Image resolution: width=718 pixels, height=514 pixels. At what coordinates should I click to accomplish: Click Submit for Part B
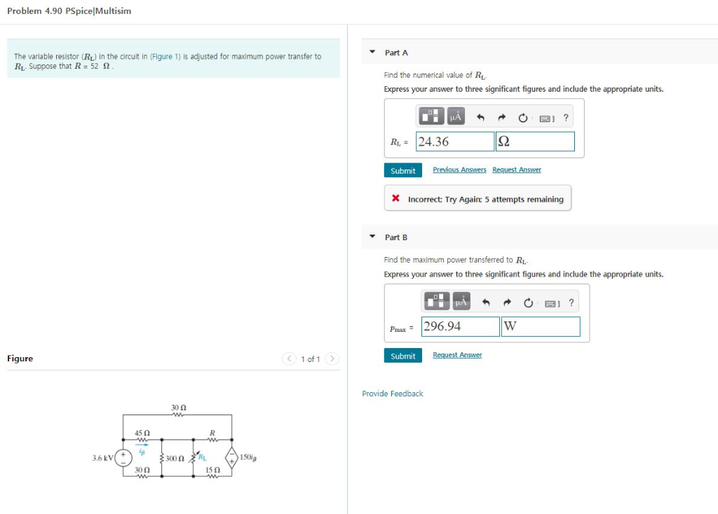[402, 355]
